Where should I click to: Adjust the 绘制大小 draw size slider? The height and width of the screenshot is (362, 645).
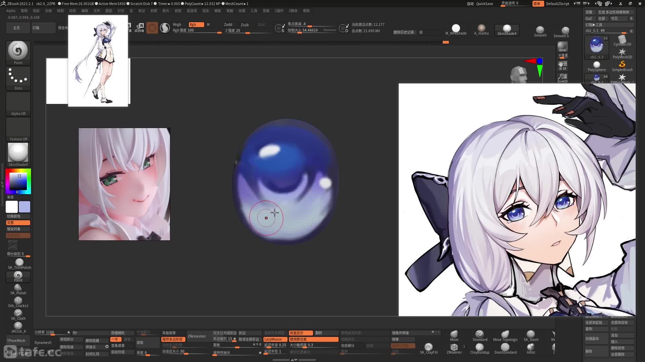(312, 30)
